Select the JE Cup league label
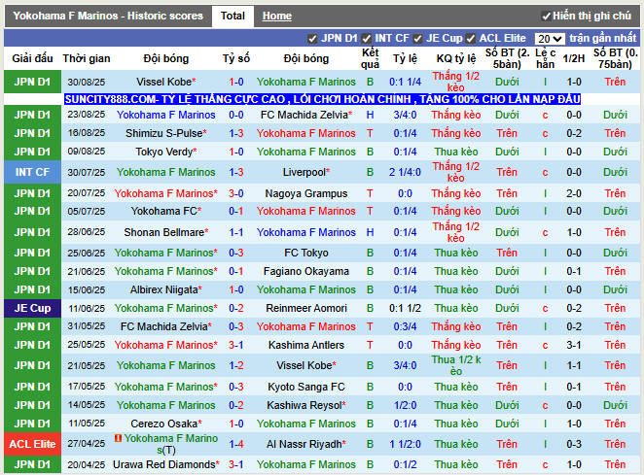Image resolution: width=644 pixels, height=475 pixels. point(32,309)
